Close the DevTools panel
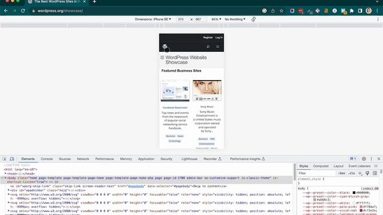Viewport: 383px width, 215px height. (x=379, y=159)
